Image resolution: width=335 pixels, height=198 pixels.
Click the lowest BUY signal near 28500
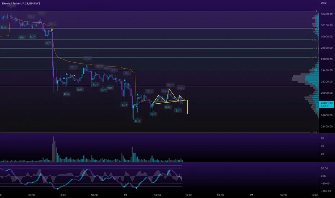pyautogui.click(x=137, y=121)
